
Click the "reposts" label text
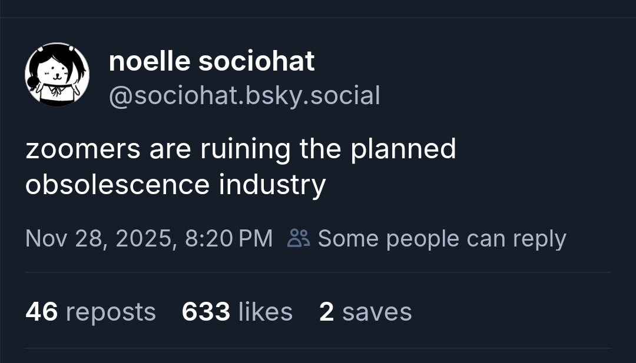pyautogui.click(x=111, y=312)
